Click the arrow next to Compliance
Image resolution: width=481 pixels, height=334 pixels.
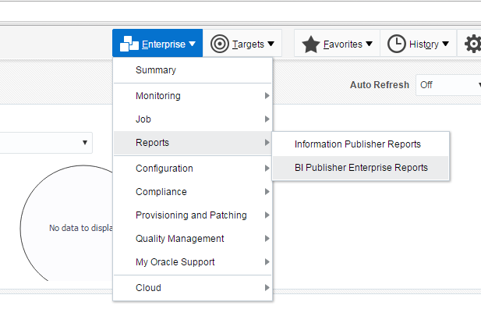pos(267,191)
